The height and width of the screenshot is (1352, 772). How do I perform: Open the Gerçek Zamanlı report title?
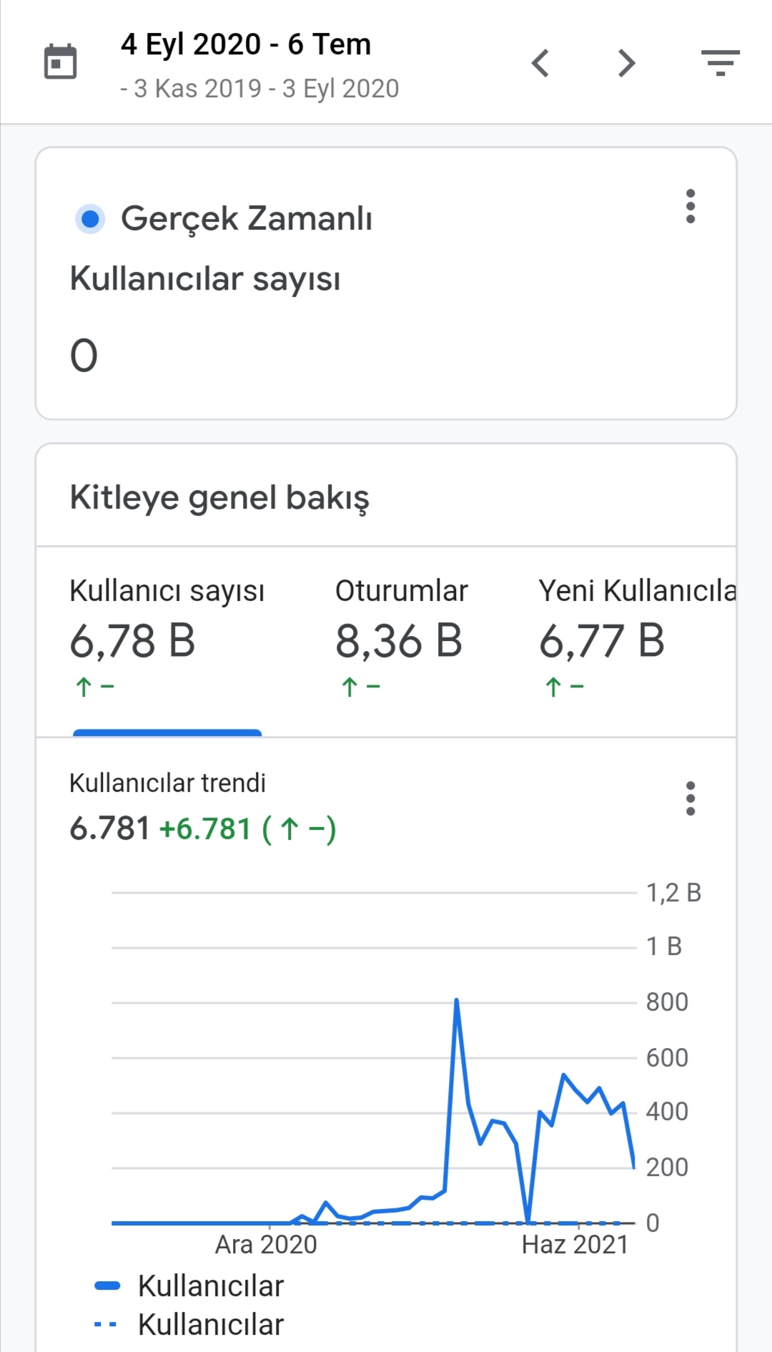(247, 218)
